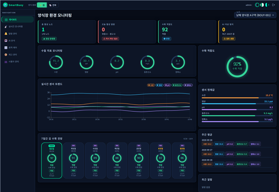
Task: Click the ring gauge showing 91 in forecast
Action: 73,158
